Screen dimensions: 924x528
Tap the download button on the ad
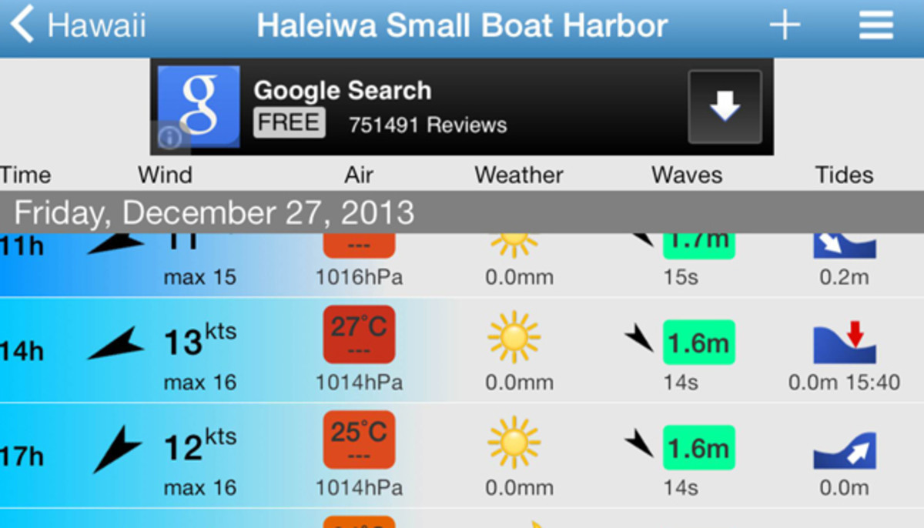pyautogui.click(x=725, y=105)
